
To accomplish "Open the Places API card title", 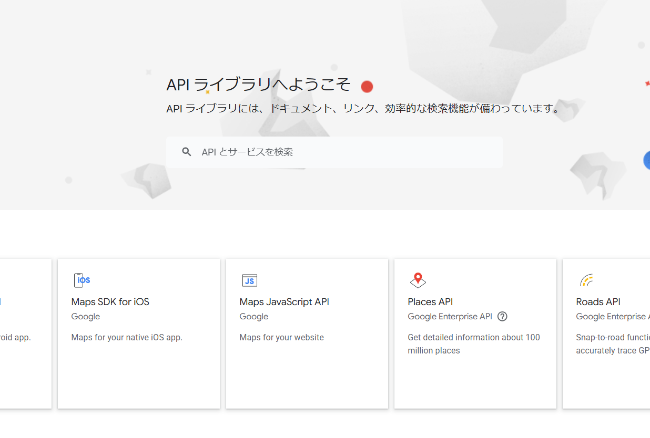I will coord(430,302).
